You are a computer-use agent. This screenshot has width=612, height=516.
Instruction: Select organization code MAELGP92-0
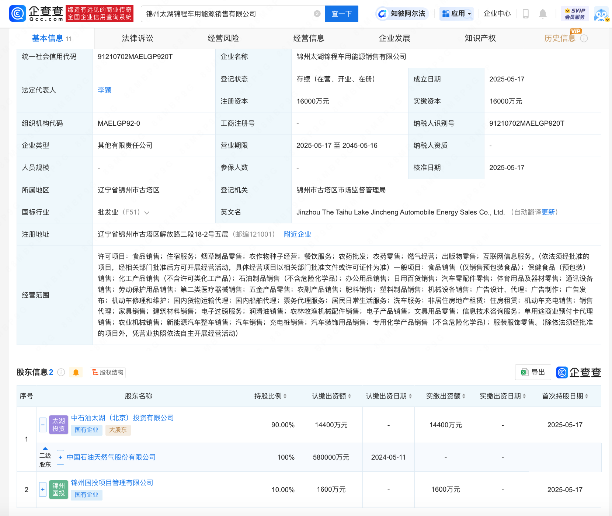119,123
